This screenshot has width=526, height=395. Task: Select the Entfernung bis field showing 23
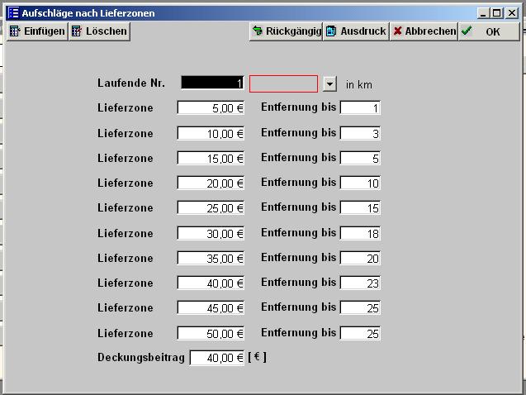[x=360, y=283]
